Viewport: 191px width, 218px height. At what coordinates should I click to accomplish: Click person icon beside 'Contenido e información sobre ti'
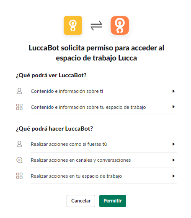pyautogui.click(x=19, y=91)
